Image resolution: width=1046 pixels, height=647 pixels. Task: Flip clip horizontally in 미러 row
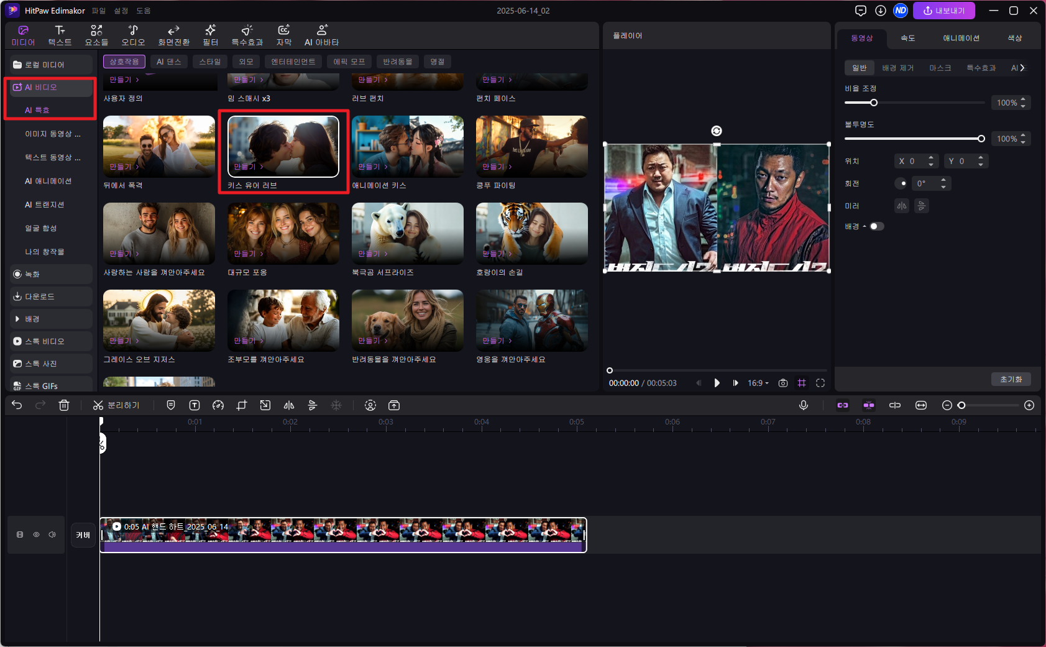pyautogui.click(x=902, y=206)
